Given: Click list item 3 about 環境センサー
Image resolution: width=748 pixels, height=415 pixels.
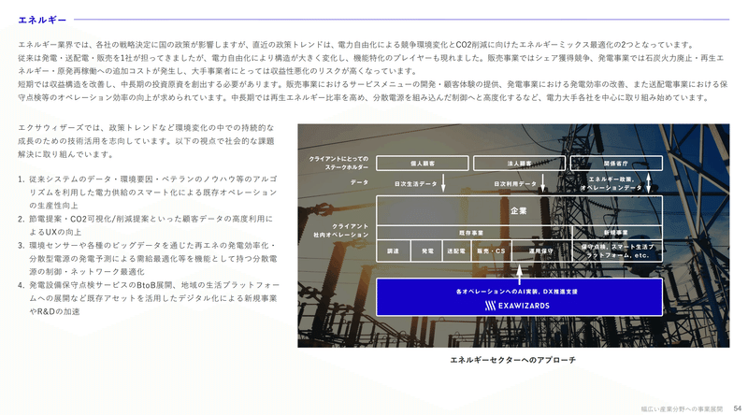Looking at the screenshot, I should [x=148, y=259].
